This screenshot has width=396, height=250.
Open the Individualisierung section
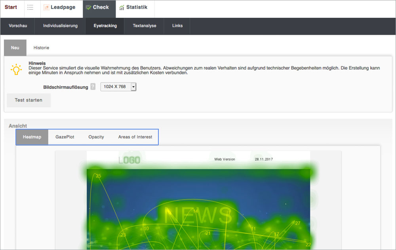click(60, 26)
